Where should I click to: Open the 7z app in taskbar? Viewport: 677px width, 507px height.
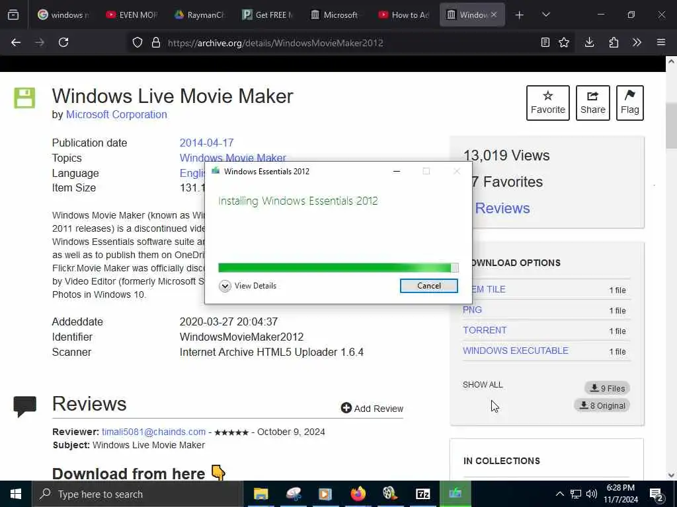(422, 494)
